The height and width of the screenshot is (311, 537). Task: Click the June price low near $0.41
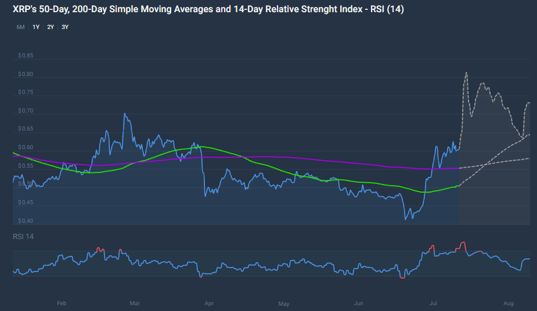(406, 219)
